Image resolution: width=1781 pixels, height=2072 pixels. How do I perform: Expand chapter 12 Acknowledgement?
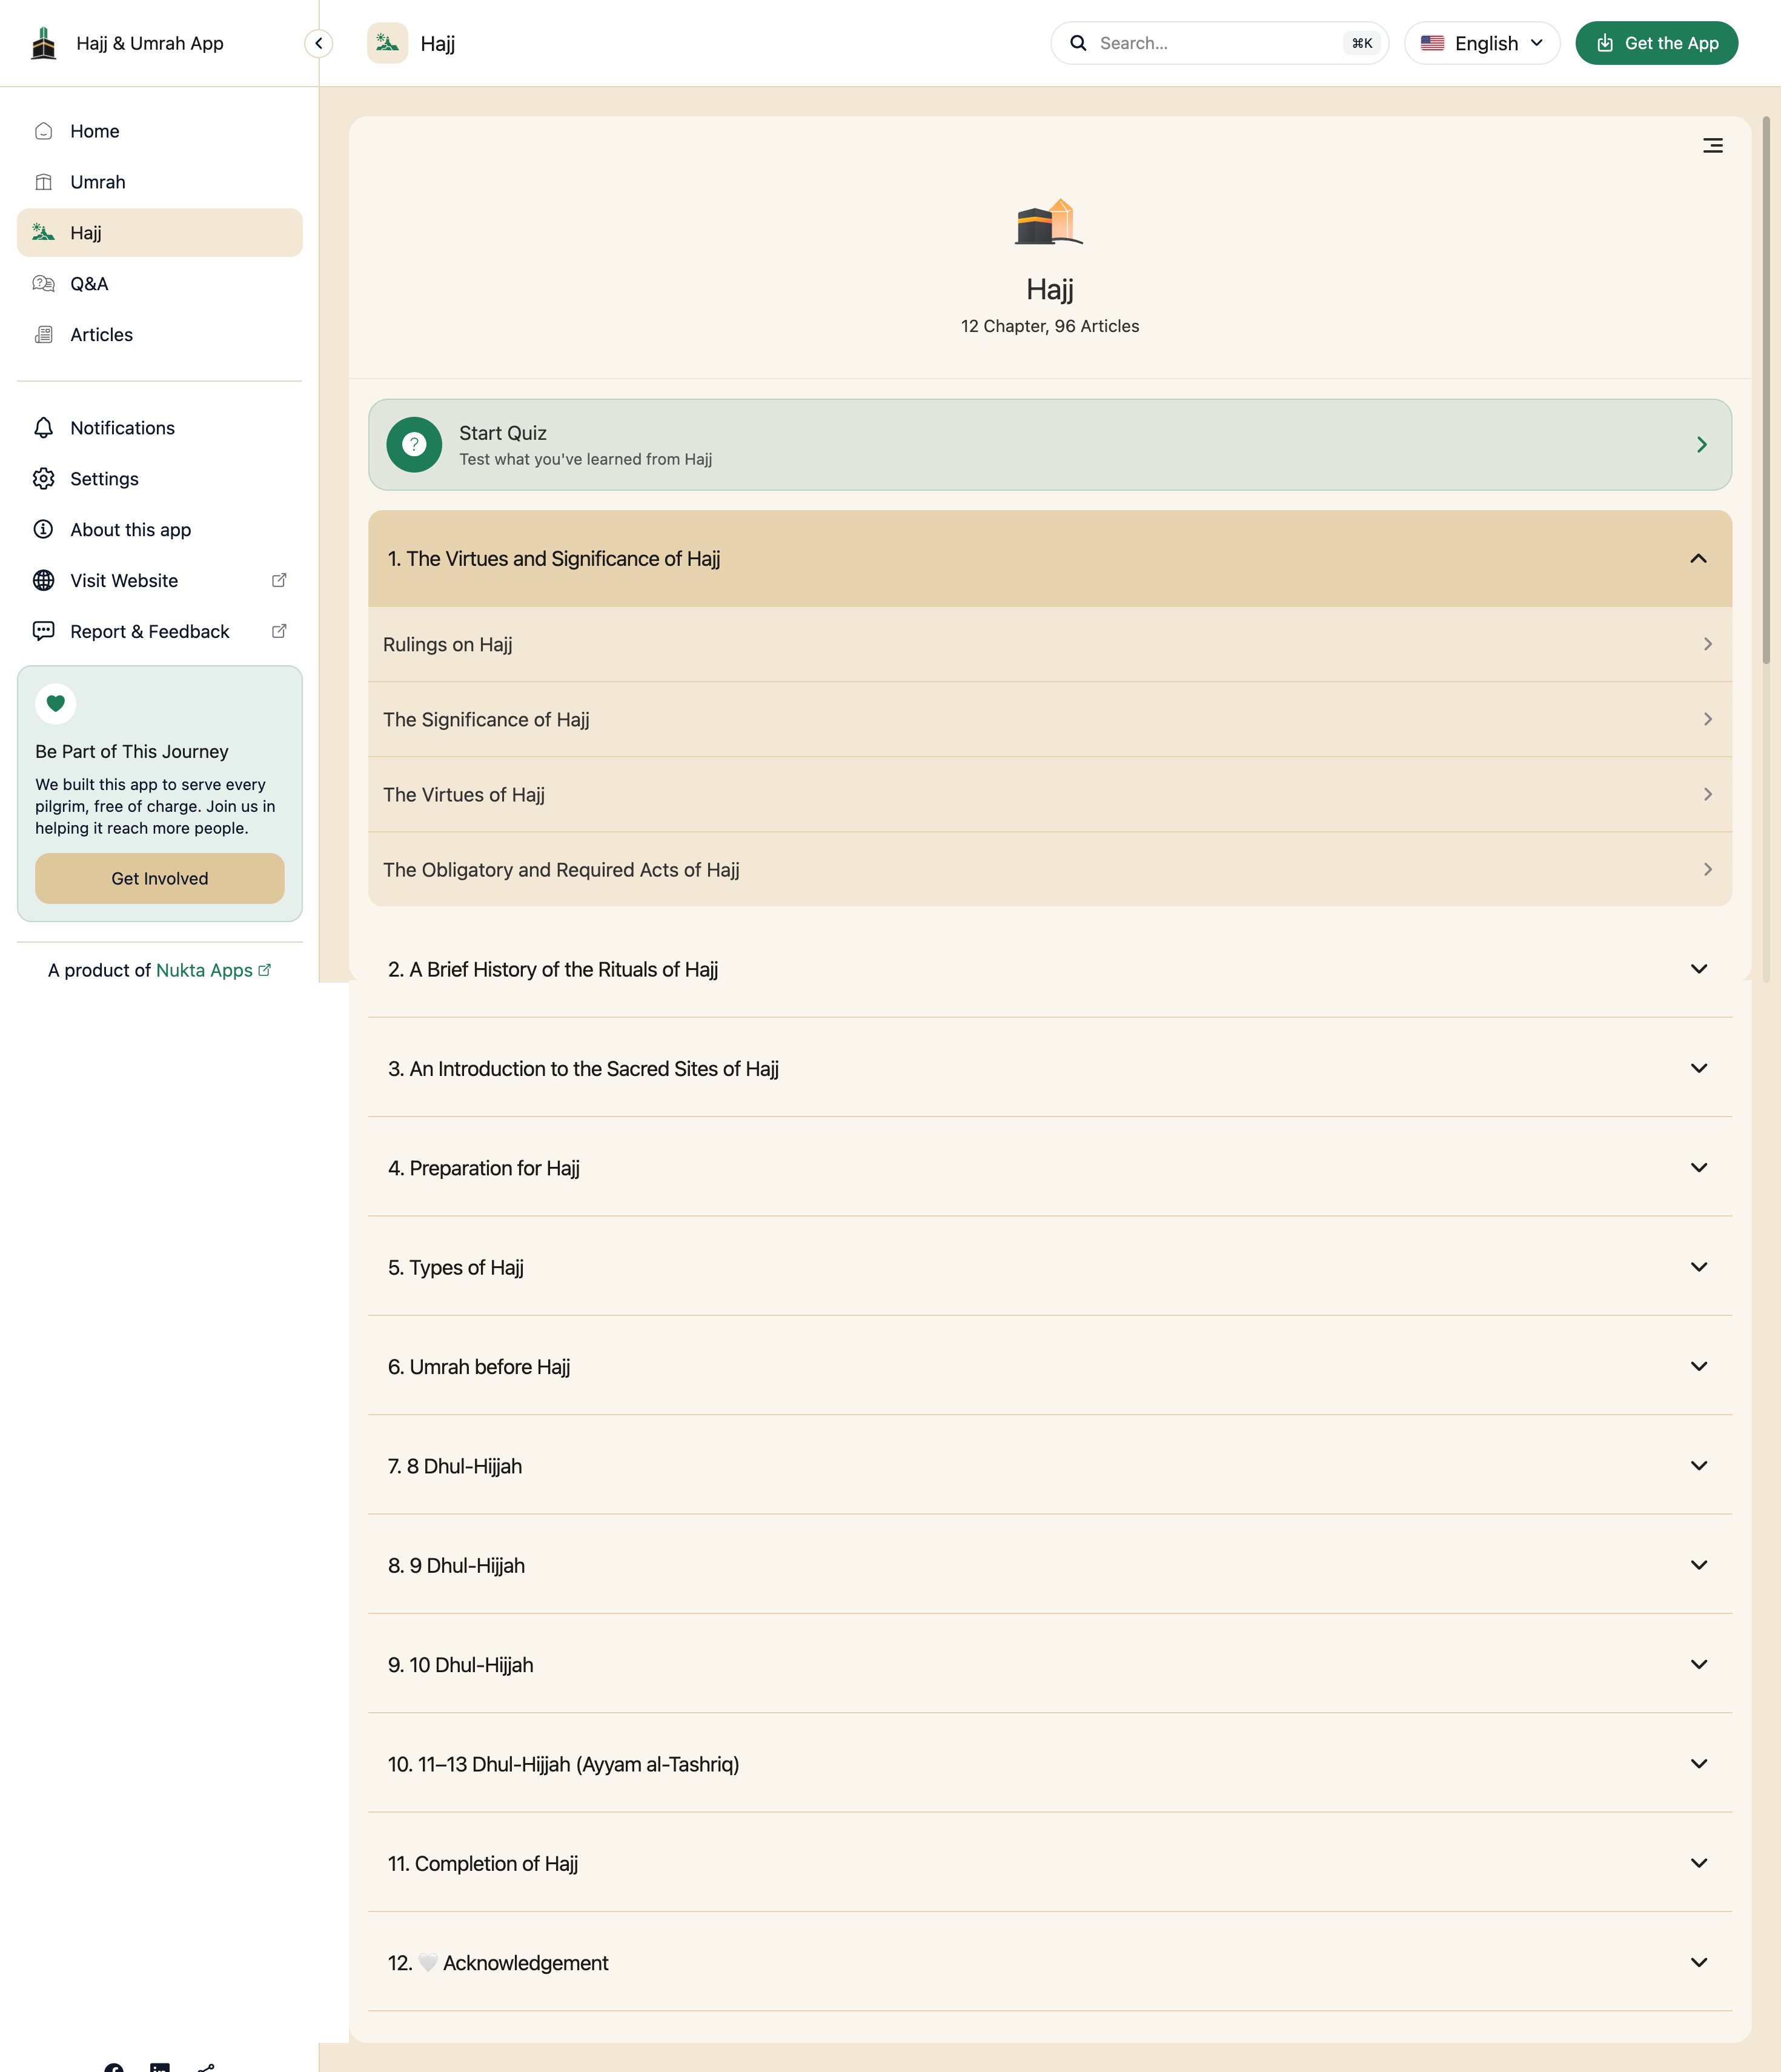(x=1049, y=1963)
